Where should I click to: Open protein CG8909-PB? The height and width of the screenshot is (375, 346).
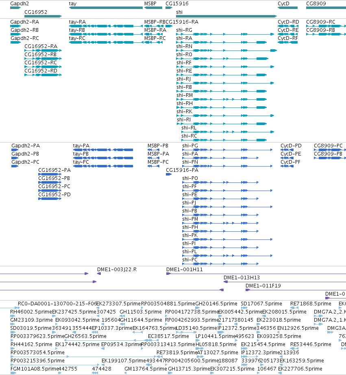328,154
